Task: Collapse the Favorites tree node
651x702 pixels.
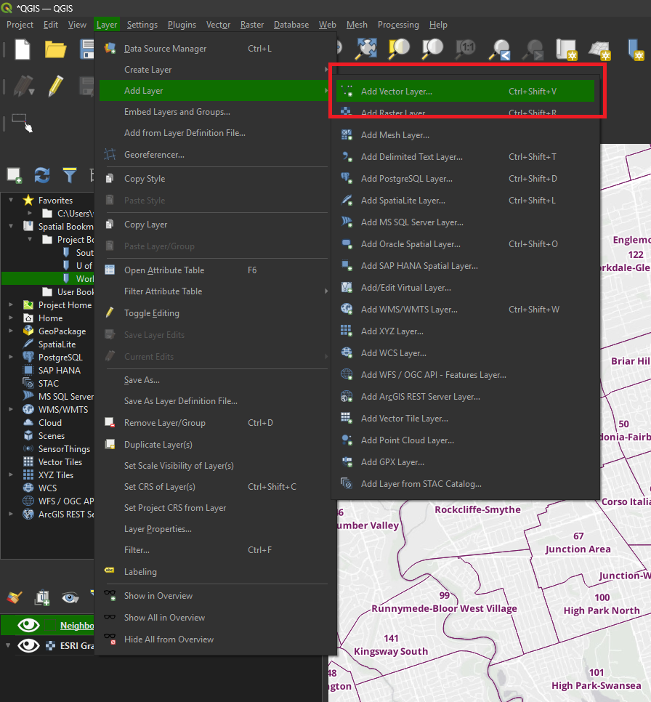Action: [x=11, y=200]
